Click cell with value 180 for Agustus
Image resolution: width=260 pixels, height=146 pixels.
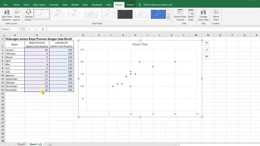point(61,75)
